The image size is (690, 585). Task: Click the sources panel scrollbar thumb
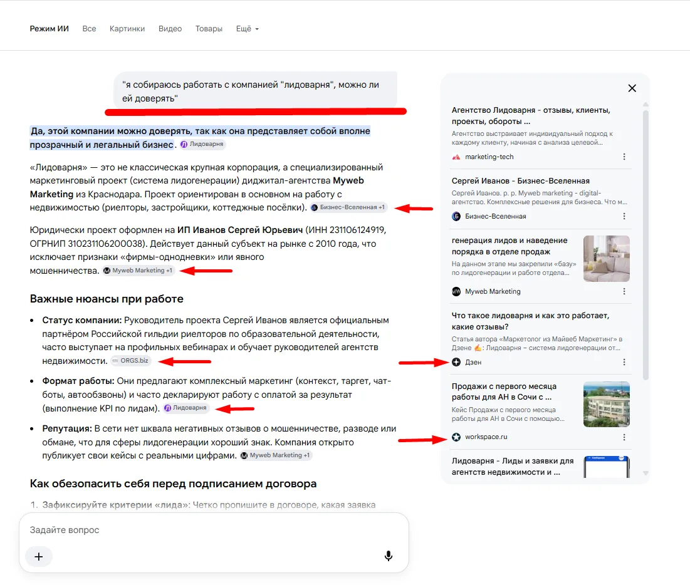(646, 244)
